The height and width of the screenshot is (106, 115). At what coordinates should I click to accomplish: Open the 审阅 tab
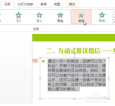44,4
